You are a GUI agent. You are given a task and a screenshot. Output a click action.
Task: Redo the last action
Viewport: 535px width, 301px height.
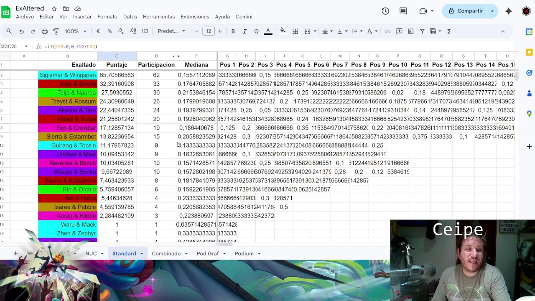point(33,31)
